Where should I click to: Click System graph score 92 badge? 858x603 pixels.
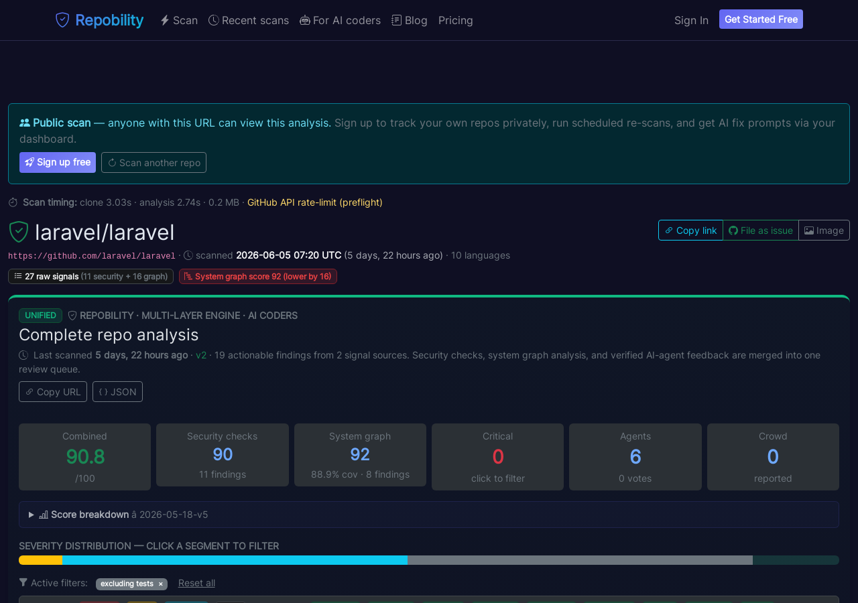click(258, 276)
